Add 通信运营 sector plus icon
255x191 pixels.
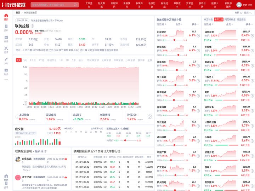[x=252, y=36]
